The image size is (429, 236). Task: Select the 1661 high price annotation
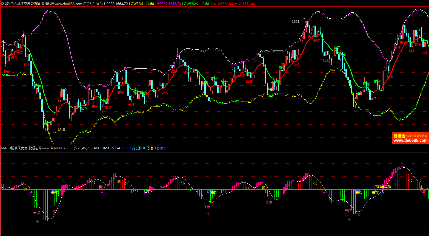tap(296, 22)
